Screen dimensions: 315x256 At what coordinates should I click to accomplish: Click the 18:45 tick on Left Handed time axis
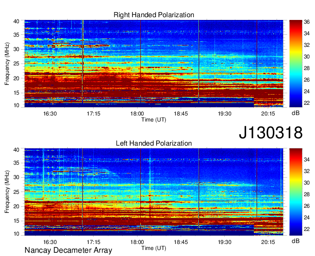(x=181, y=242)
